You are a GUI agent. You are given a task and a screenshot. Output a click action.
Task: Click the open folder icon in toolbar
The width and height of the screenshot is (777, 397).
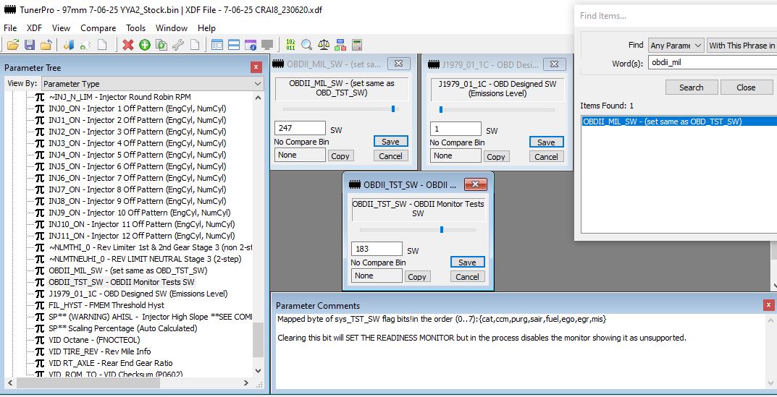[13, 45]
